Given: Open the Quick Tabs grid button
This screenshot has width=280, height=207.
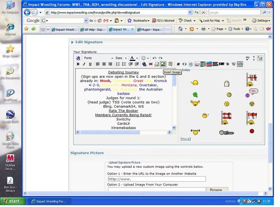Looking at the screenshot, I should tap(43, 29).
